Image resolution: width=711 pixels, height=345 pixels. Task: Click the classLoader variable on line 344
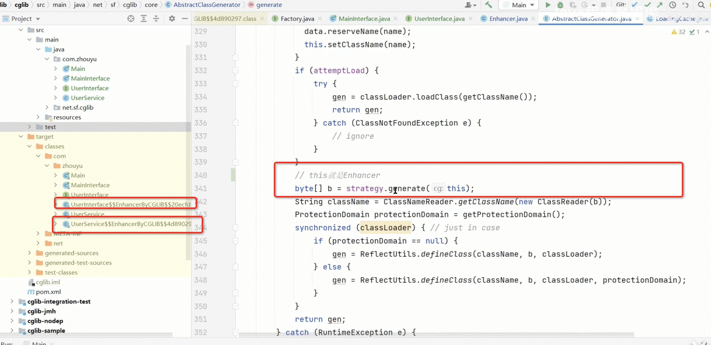(x=385, y=228)
